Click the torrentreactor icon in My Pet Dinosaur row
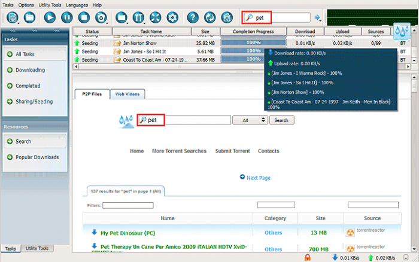The height and width of the screenshot is (262, 419). (350, 233)
